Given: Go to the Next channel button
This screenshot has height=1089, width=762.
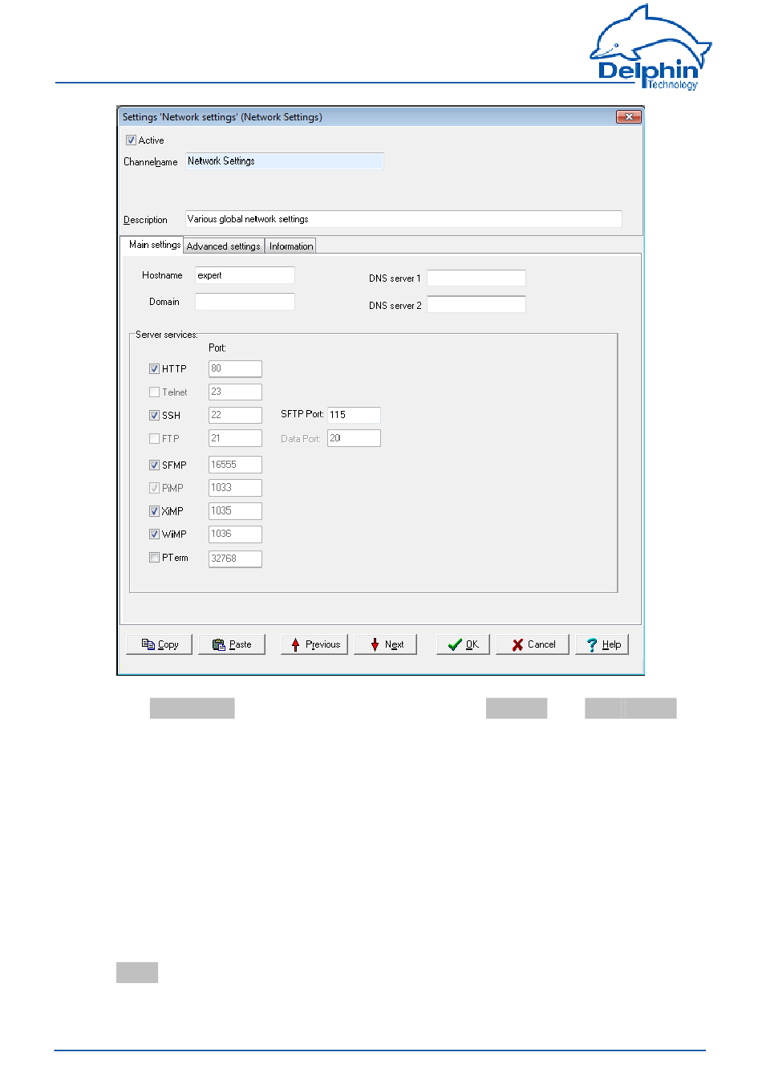Looking at the screenshot, I should pos(386,644).
